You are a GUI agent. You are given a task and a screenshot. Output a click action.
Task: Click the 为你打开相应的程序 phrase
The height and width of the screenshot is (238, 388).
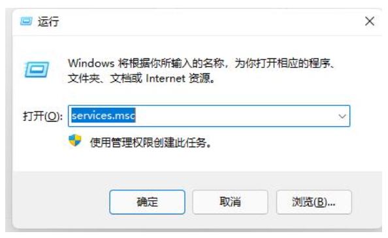click(282, 63)
